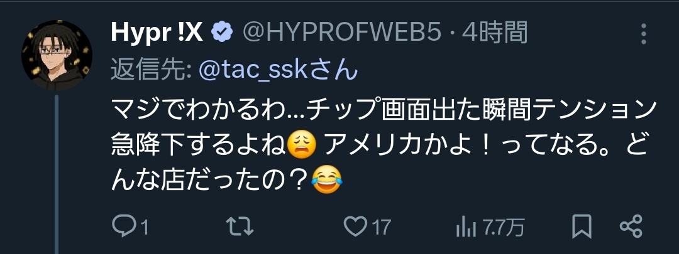Click the display name Hypr !X
679x254 pixels.
(157, 33)
